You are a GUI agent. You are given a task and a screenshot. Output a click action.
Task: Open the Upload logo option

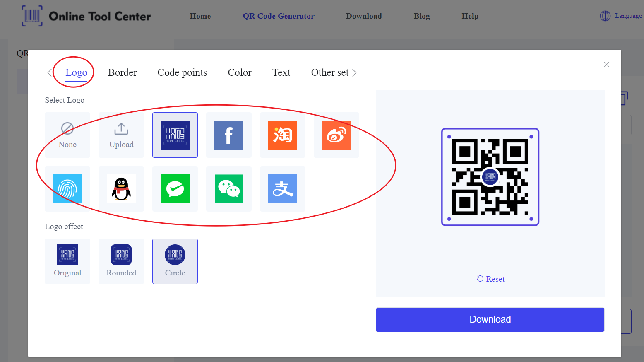point(121,135)
